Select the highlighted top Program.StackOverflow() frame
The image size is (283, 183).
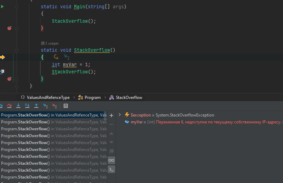pos(53,115)
